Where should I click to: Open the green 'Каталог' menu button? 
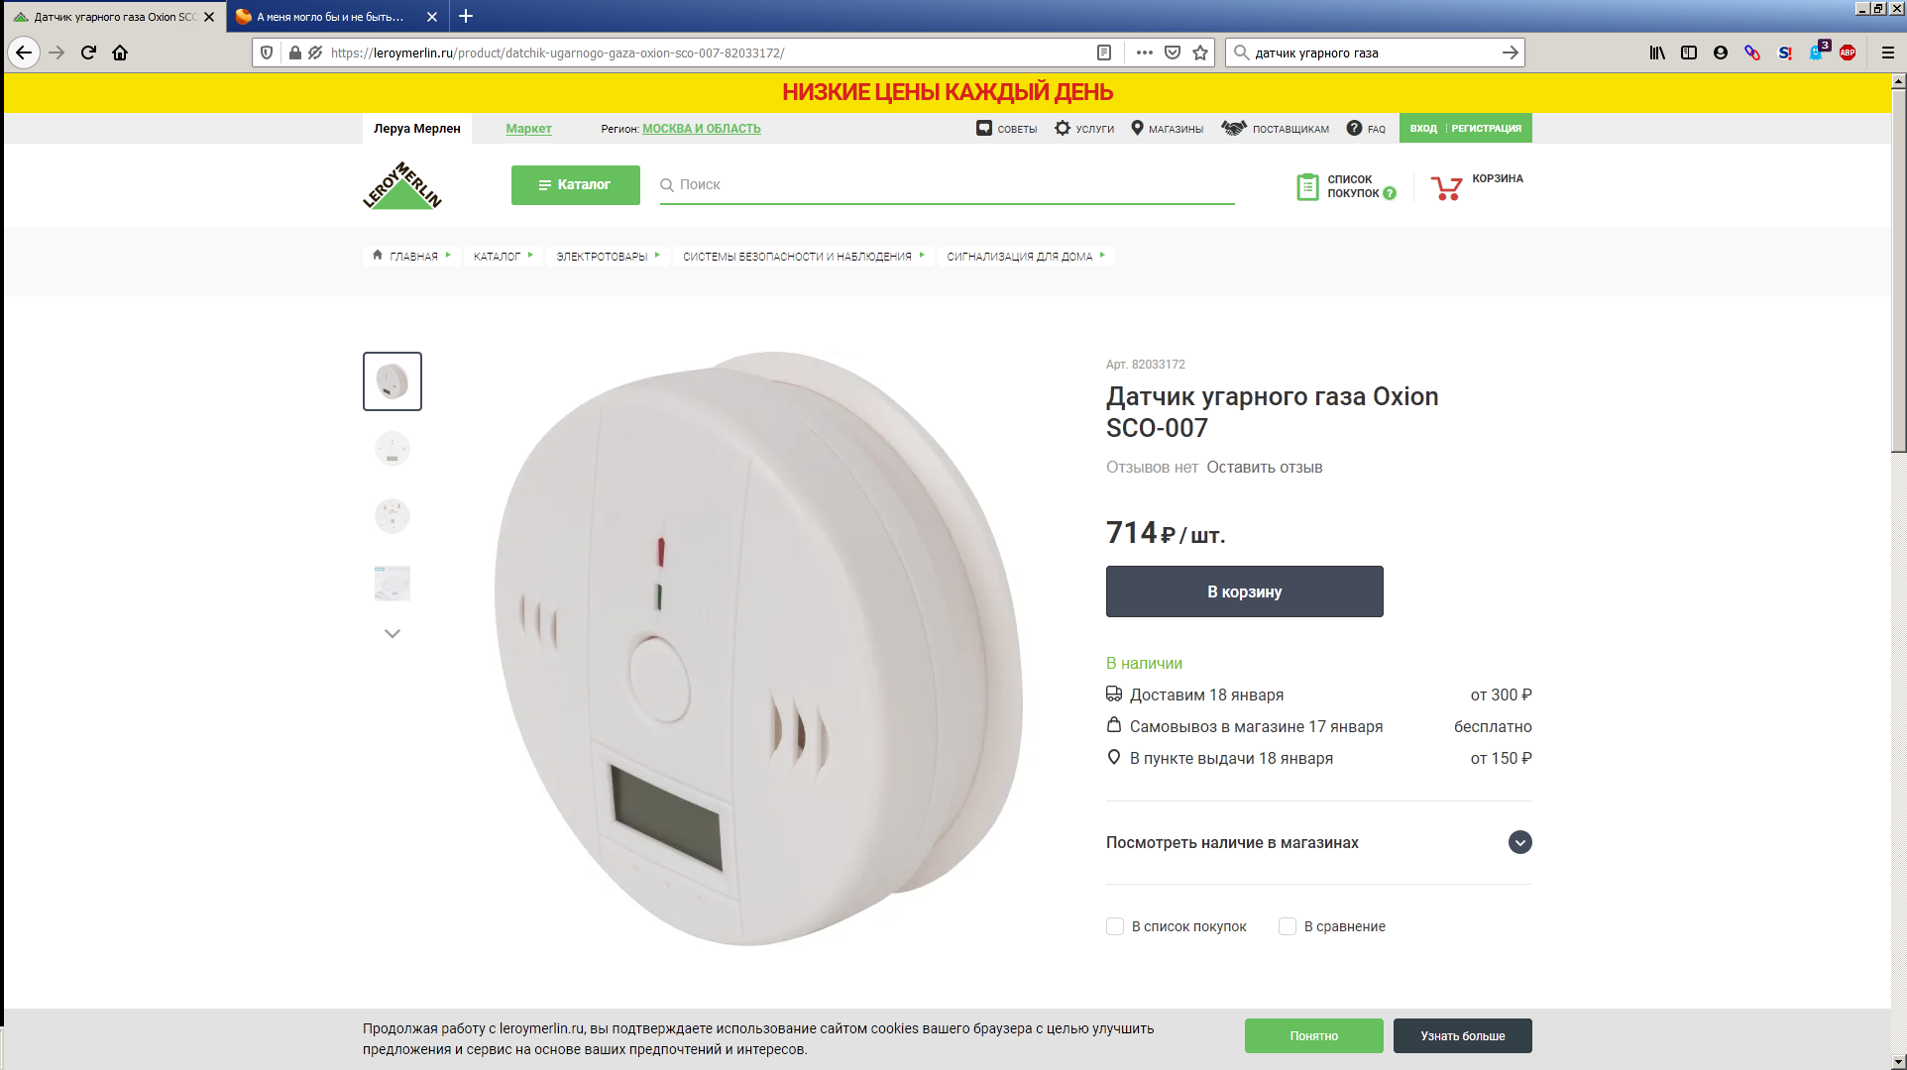pyautogui.click(x=576, y=185)
